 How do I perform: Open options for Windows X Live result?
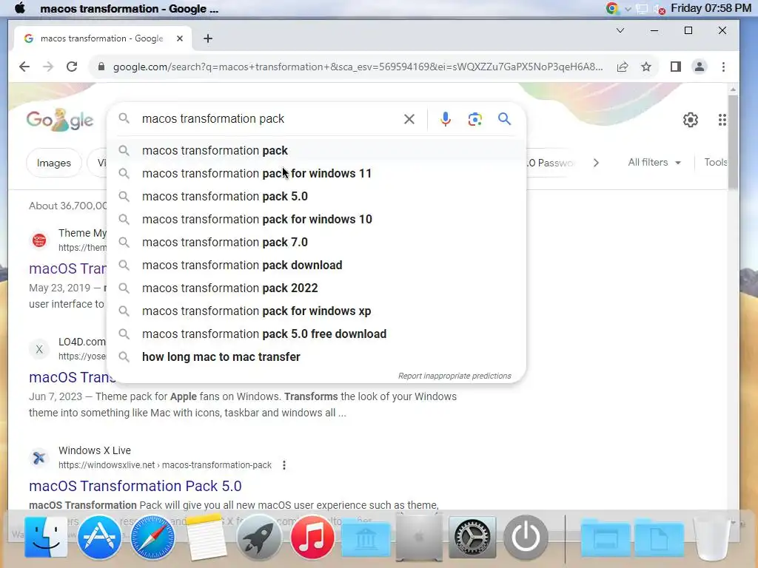pos(284,465)
